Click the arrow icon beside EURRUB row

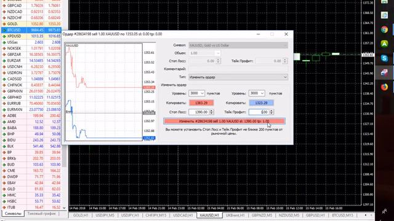tap(4, 104)
